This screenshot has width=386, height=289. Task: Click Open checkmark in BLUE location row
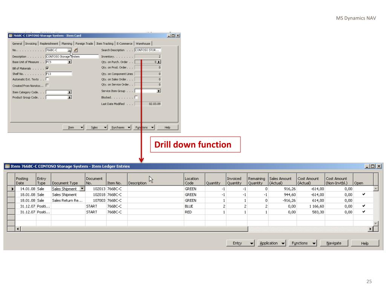point(364,206)
